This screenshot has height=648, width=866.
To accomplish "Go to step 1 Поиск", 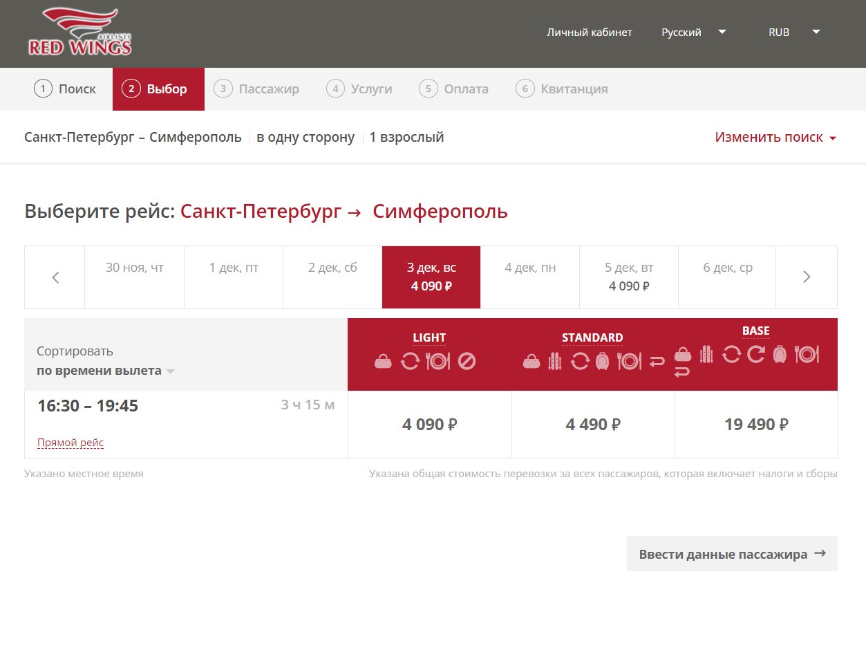I will pos(65,89).
